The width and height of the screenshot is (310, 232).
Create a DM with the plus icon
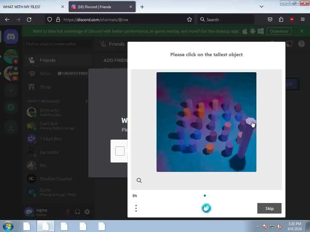point(86,101)
